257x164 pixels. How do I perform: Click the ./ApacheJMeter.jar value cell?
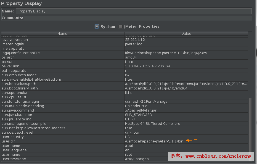(141, 110)
